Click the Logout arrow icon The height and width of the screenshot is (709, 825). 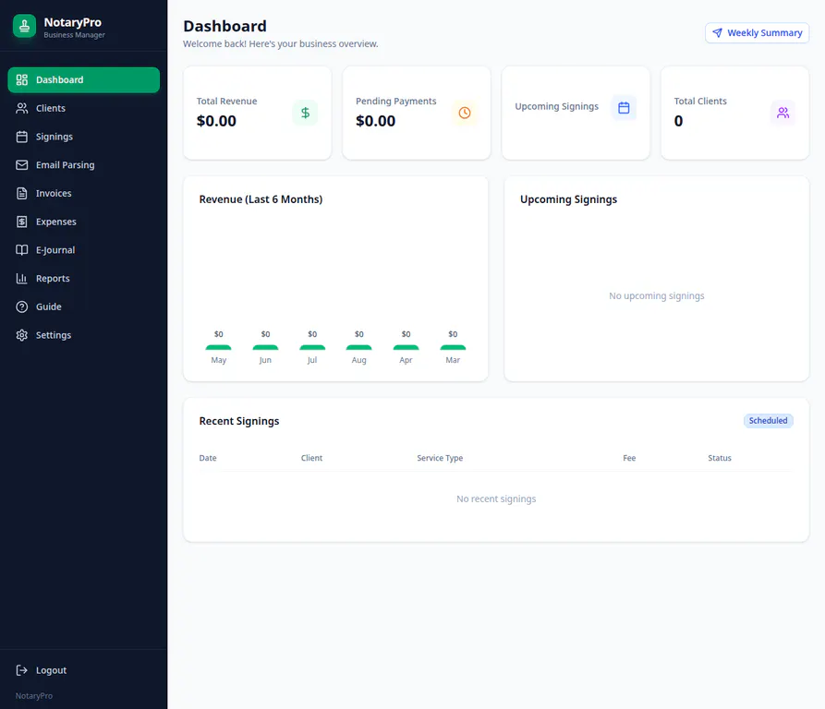point(21,670)
